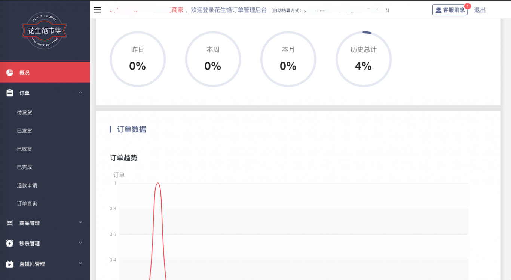Click the 本周 0% progress circle
Screen dimensions: 511x280
click(213, 59)
